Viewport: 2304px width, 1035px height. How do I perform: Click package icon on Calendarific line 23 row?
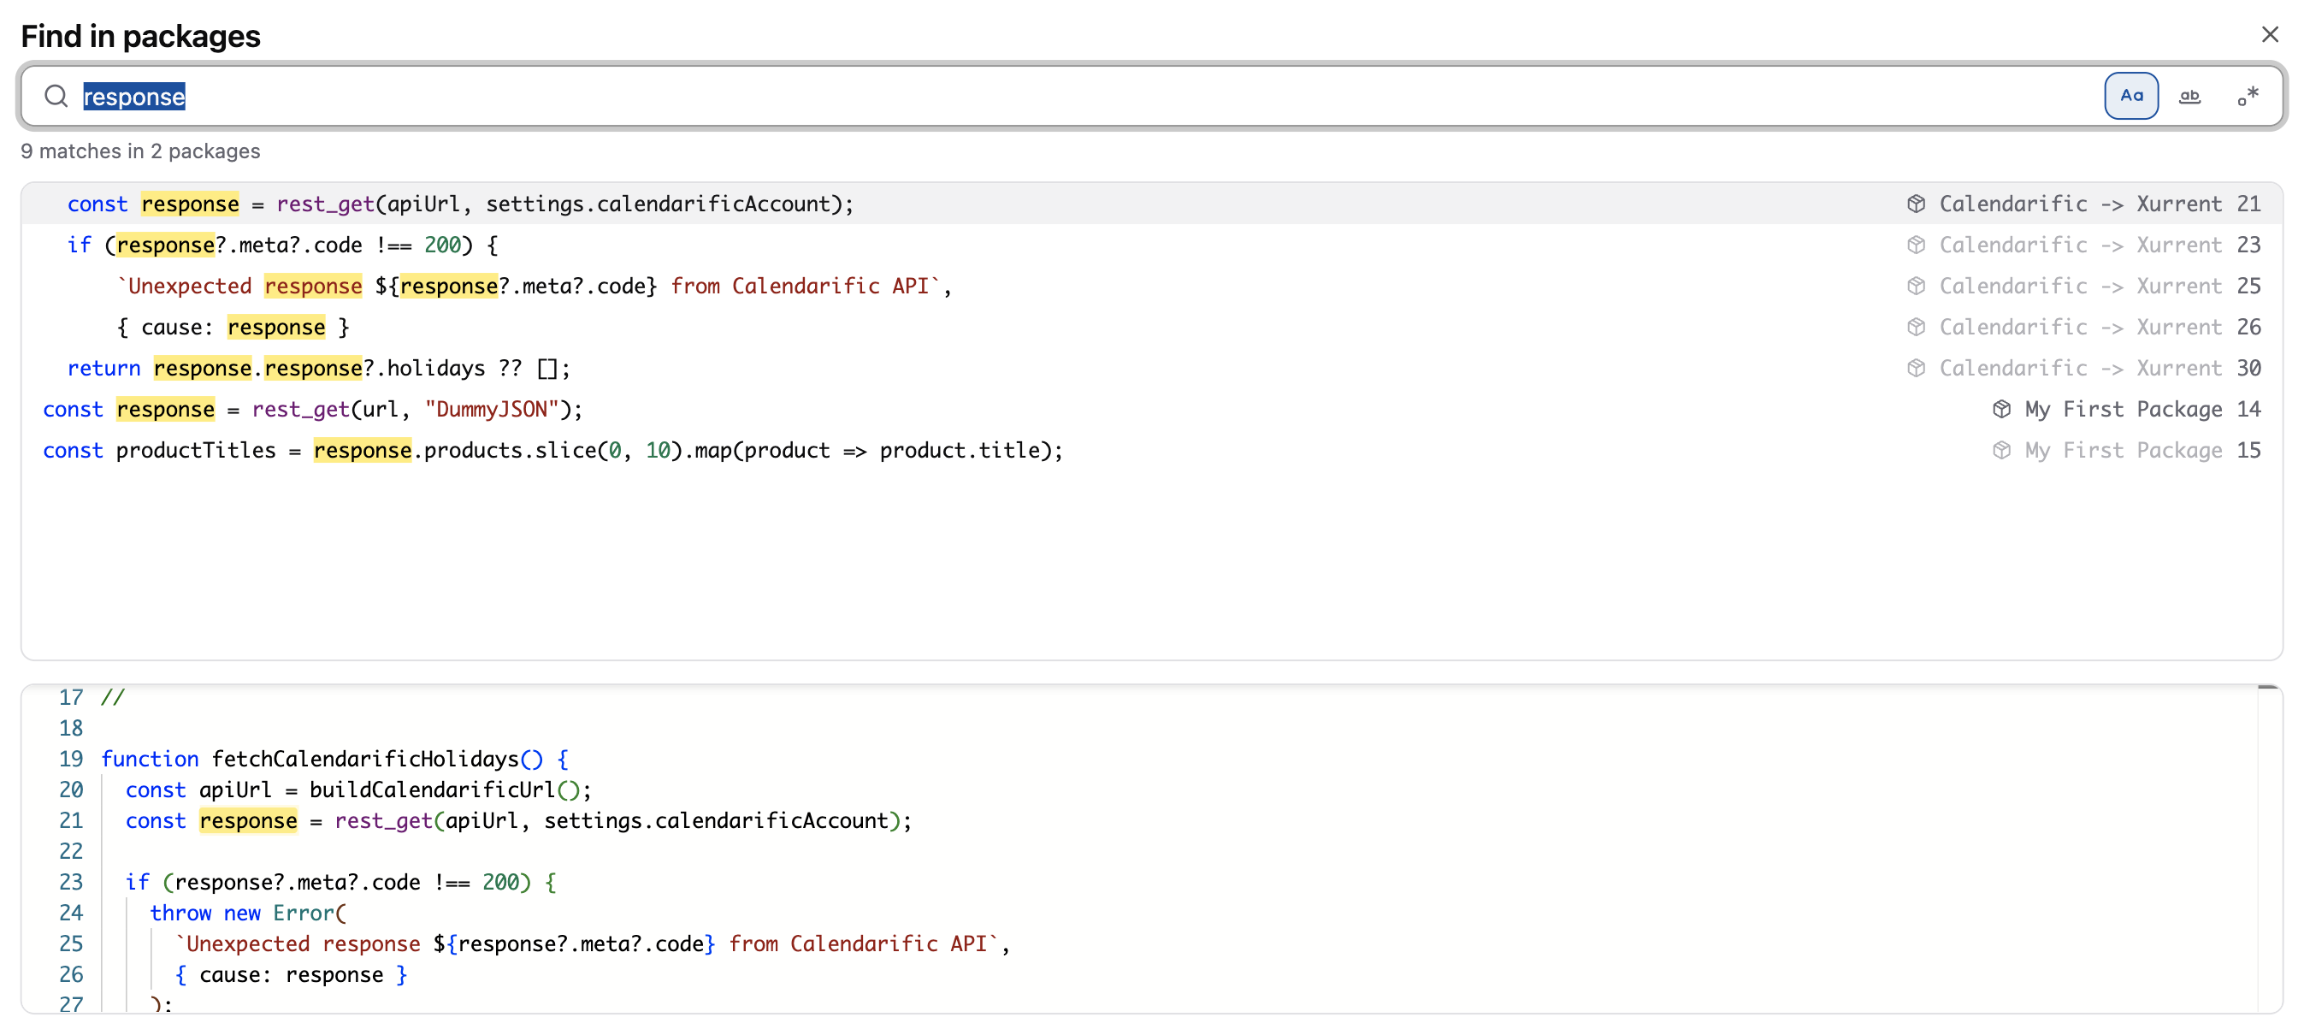(x=1916, y=245)
